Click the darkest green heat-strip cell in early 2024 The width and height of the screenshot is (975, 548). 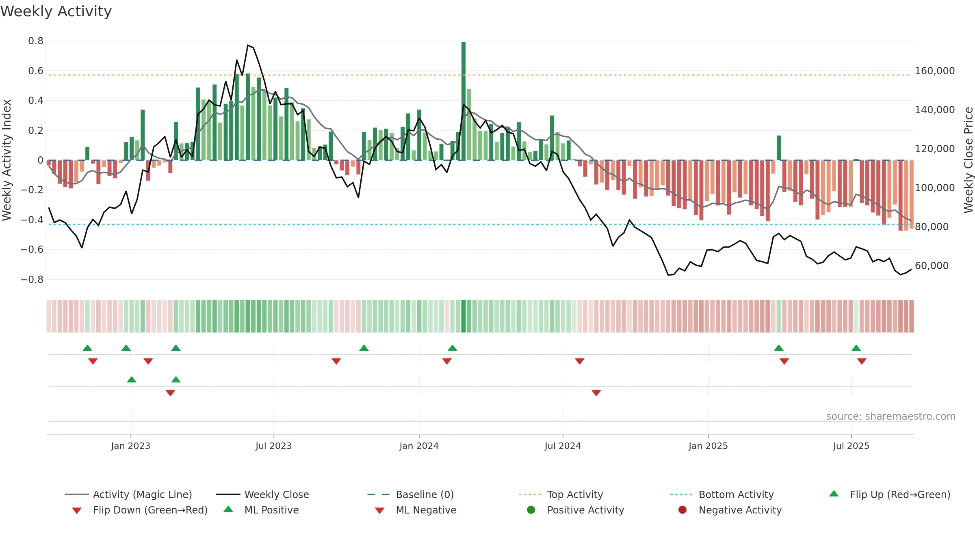[464, 316]
